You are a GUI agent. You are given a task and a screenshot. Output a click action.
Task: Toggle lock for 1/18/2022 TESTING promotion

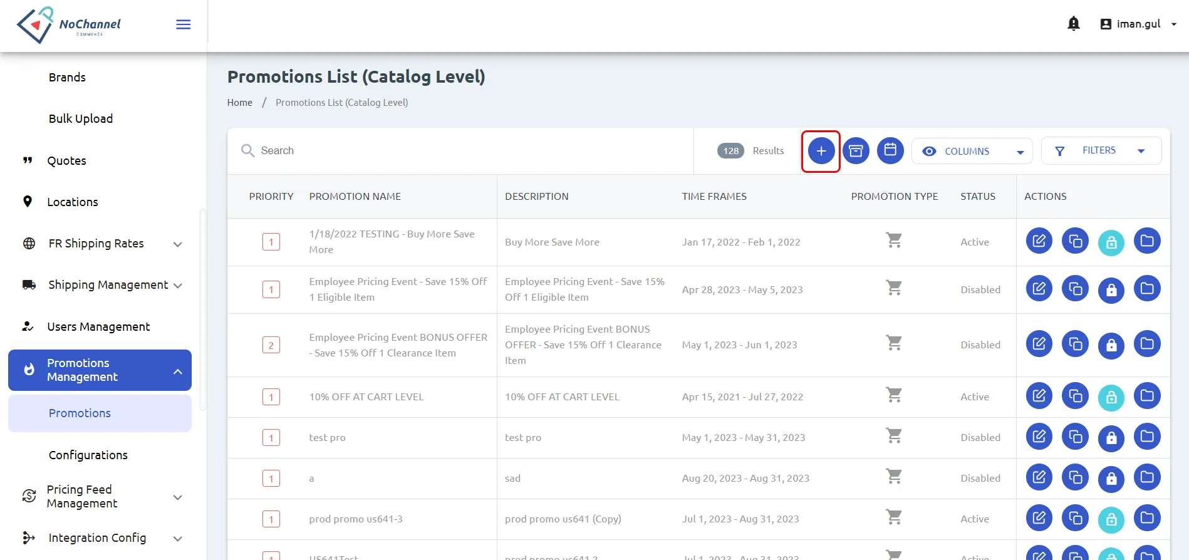pos(1111,242)
